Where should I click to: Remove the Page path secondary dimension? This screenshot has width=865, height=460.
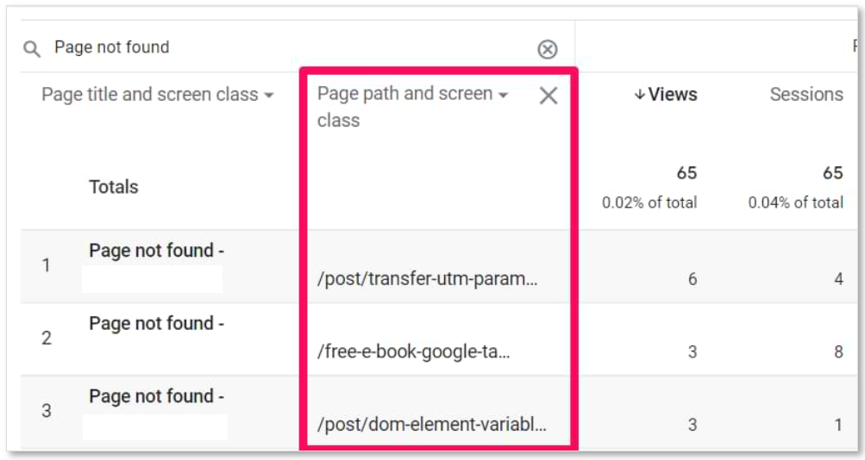548,96
